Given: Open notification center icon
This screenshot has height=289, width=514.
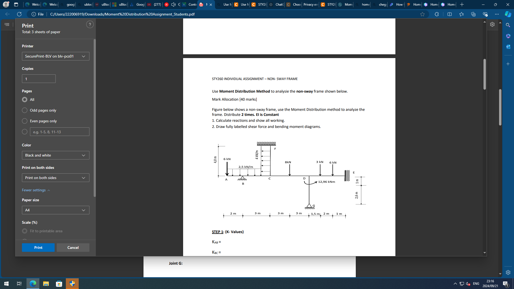Looking at the screenshot, I should 506,284.
